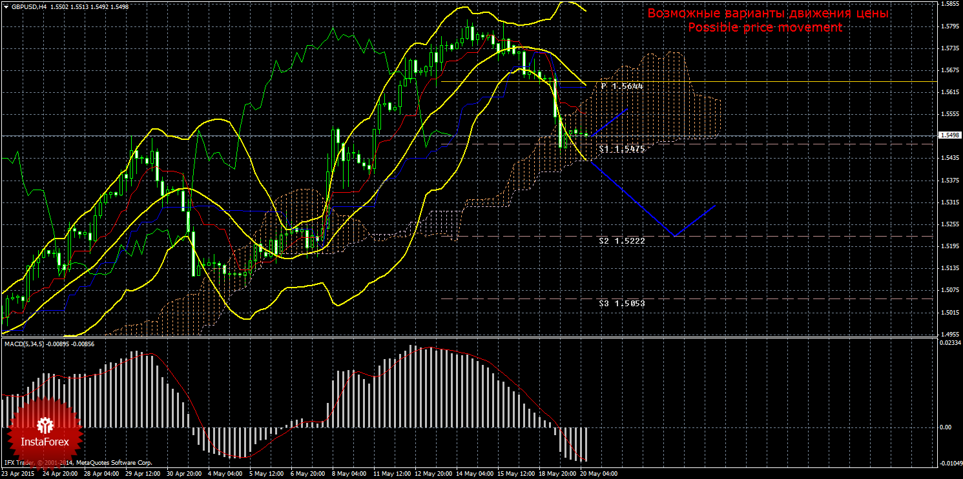Click the 1.5015 price scale value
Screen dimensions: 963x479
[x=949, y=313]
